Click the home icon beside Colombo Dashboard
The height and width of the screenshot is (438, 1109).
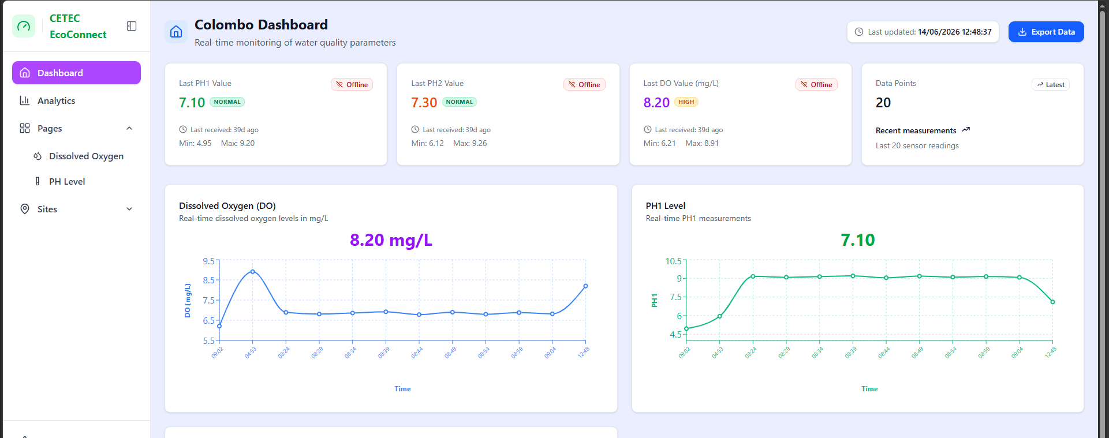[176, 32]
